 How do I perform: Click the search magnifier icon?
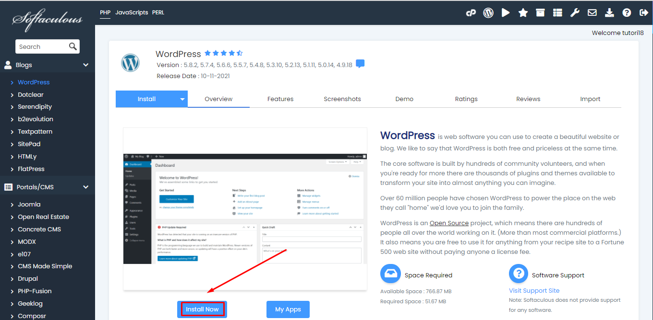[73, 46]
